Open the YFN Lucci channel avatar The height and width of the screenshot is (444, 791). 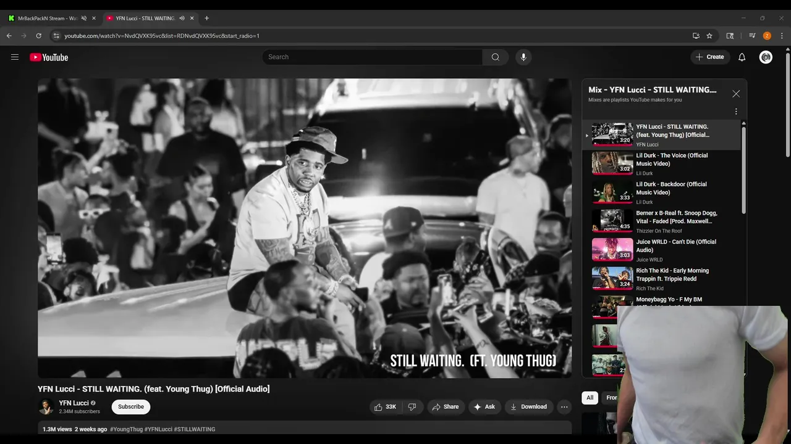pyautogui.click(x=46, y=406)
